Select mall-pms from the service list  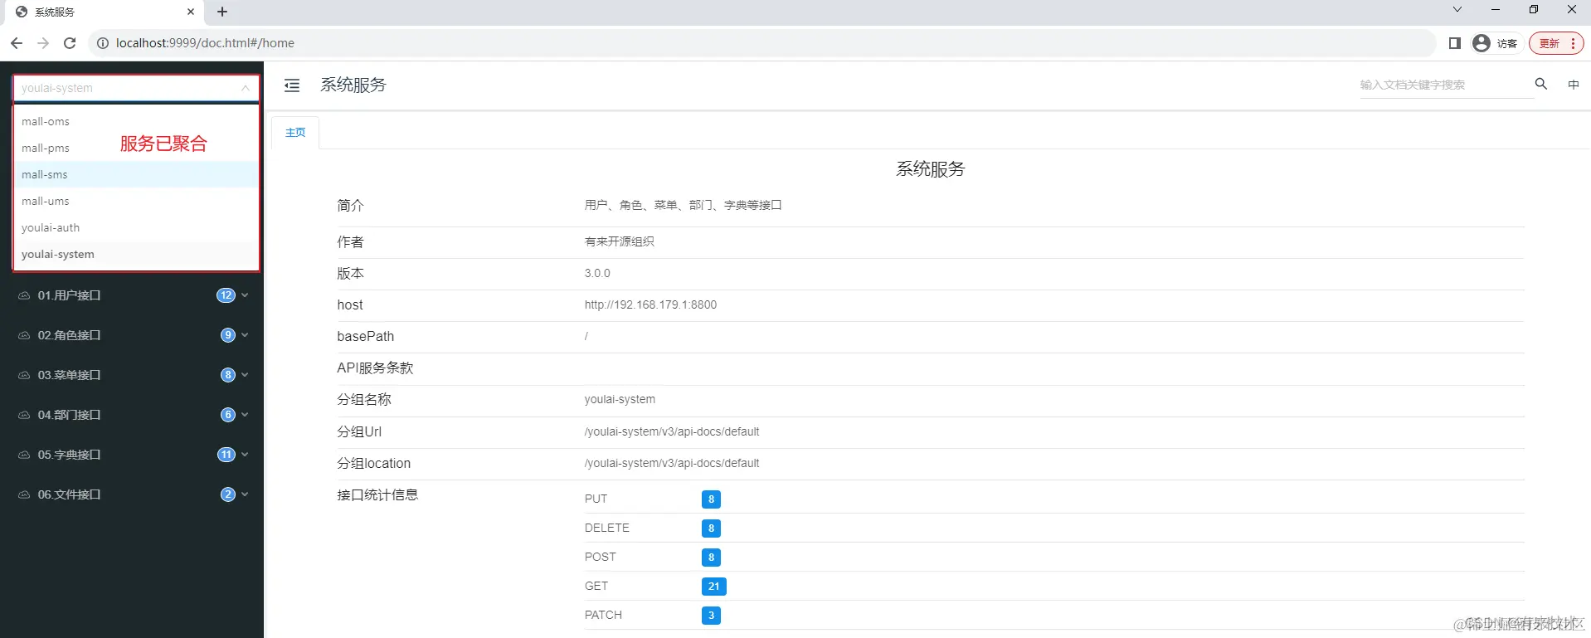click(x=136, y=148)
